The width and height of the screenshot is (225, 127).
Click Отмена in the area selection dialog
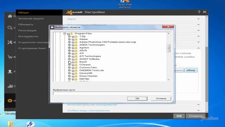click(161, 98)
